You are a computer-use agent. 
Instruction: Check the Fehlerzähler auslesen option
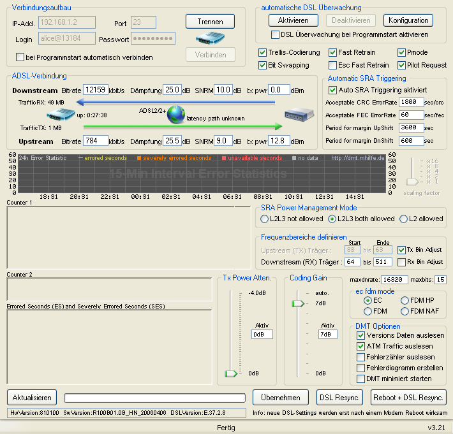click(361, 357)
